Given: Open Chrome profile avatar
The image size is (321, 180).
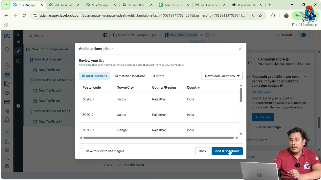Looking at the screenshot, I should [286, 15].
